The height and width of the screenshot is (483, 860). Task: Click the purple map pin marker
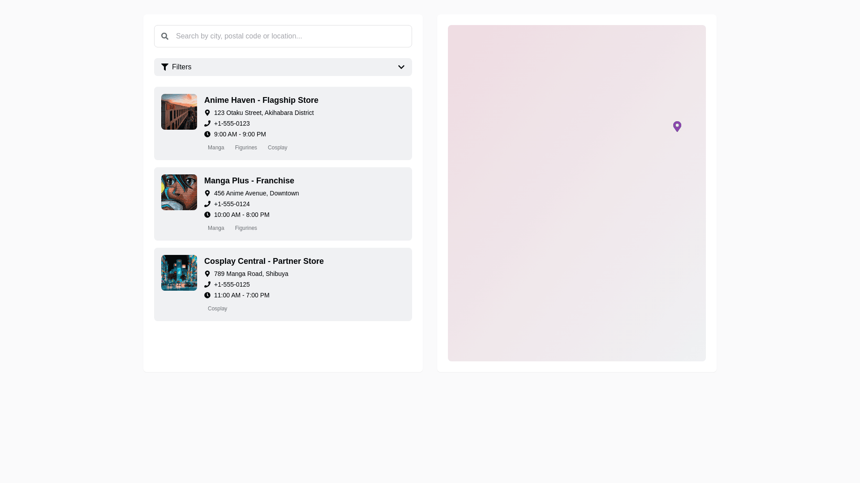(677, 126)
